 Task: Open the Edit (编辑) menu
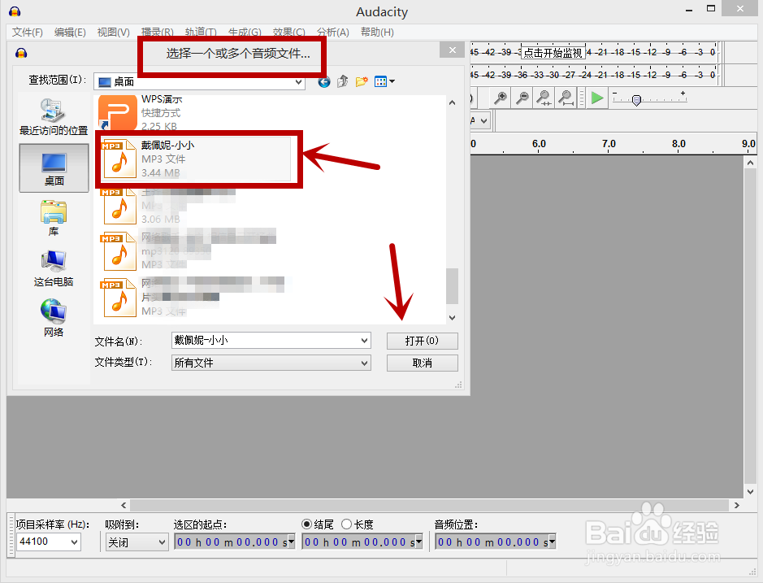tap(70, 33)
